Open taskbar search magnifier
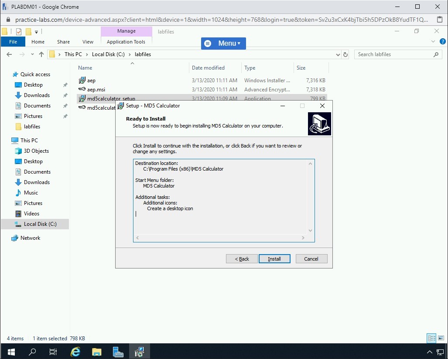 pyautogui.click(x=33, y=352)
